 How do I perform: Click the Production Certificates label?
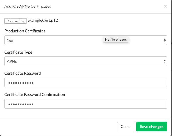25,31
